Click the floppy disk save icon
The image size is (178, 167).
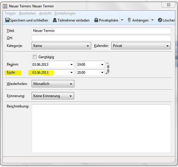[x=7, y=20]
